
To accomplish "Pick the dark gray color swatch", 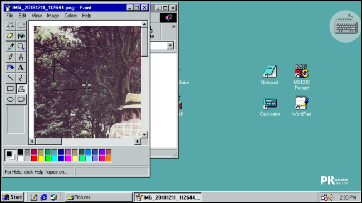I will click(27, 152).
